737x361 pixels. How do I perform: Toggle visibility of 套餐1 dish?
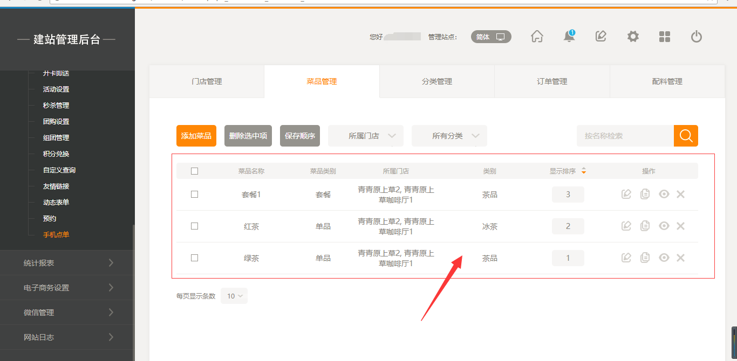point(664,195)
